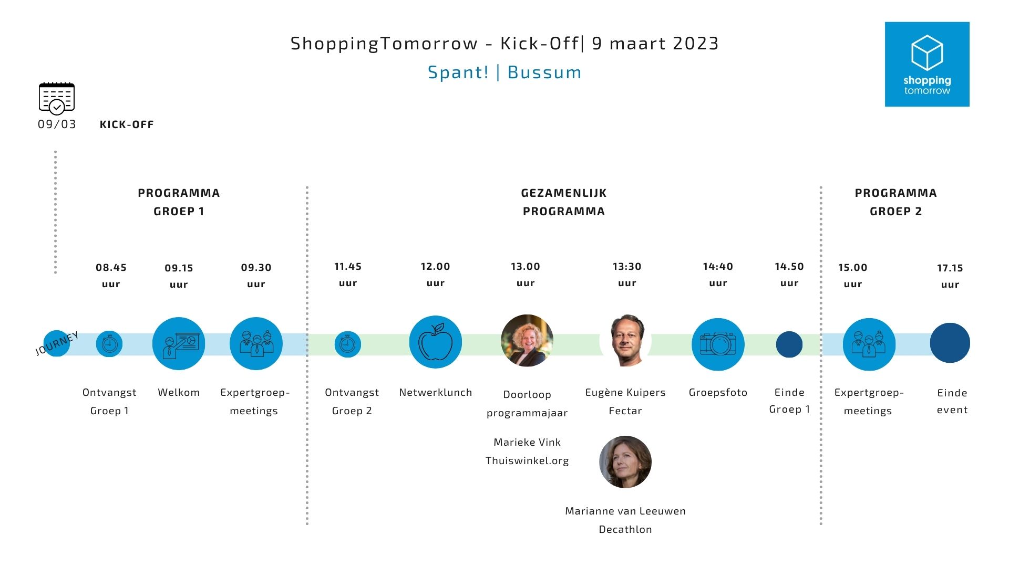Click the ShoppingTomorrow cube logo
This screenshot has width=1009, height=567.
[927, 64]
